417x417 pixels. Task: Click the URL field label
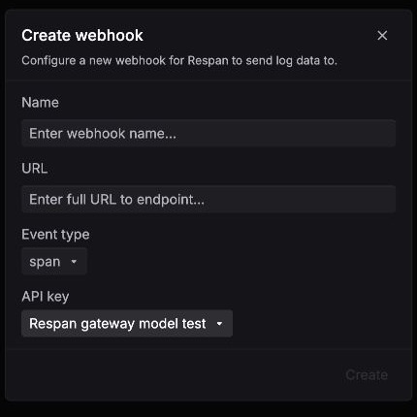(35, 169)
